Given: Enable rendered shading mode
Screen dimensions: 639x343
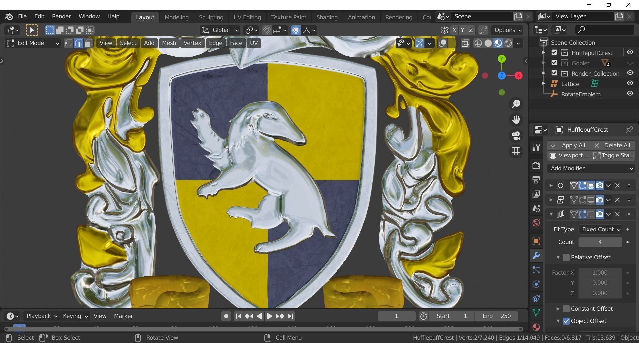Looking at the screenshot, I should [x=508, y=43].
